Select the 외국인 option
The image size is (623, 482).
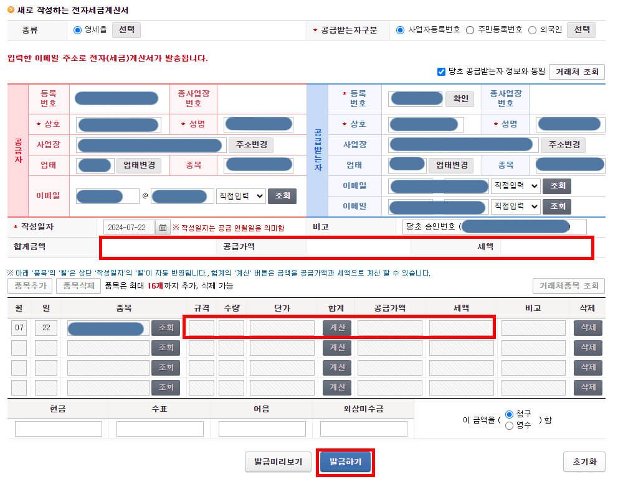(533, 30)
